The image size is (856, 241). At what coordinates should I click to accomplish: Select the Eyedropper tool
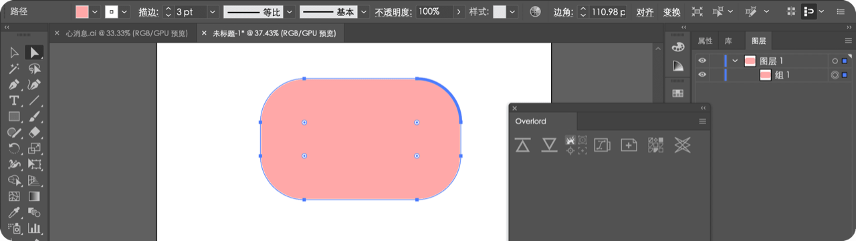(x=14, y=212)
